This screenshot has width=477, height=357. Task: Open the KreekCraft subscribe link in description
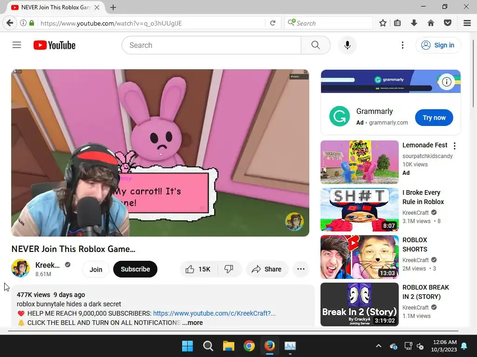click(214, 313)
